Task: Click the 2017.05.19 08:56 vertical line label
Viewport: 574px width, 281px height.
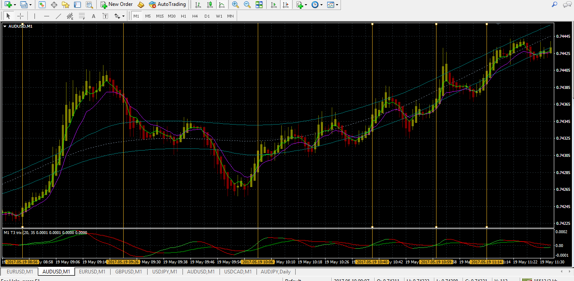Action: (22, 262)
